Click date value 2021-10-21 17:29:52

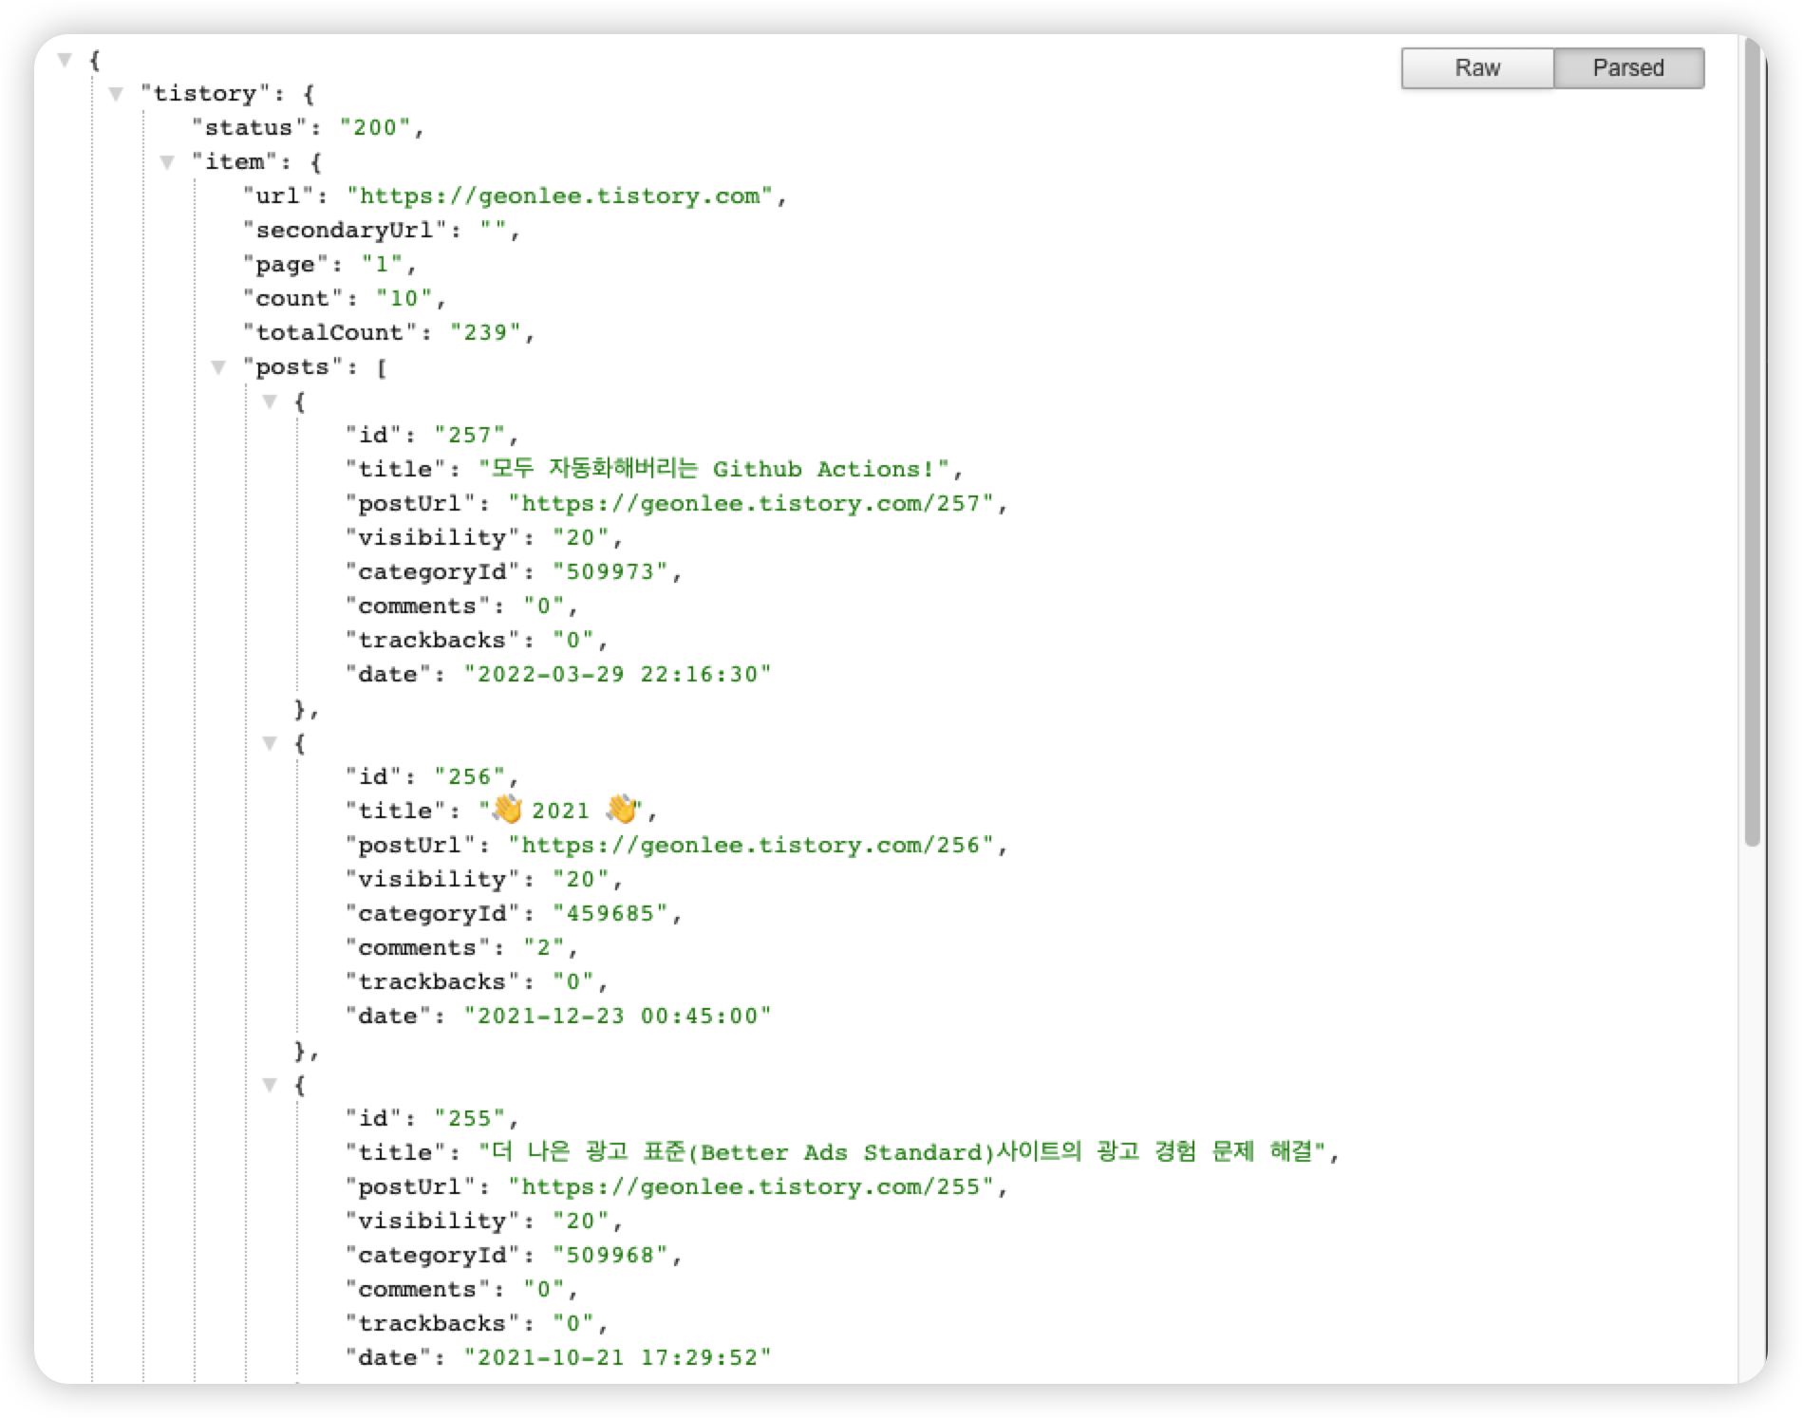[617, 1358]
